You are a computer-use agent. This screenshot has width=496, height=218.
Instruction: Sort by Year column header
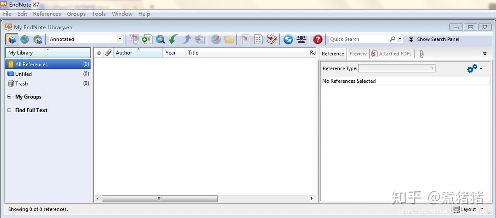click(174, 53)
